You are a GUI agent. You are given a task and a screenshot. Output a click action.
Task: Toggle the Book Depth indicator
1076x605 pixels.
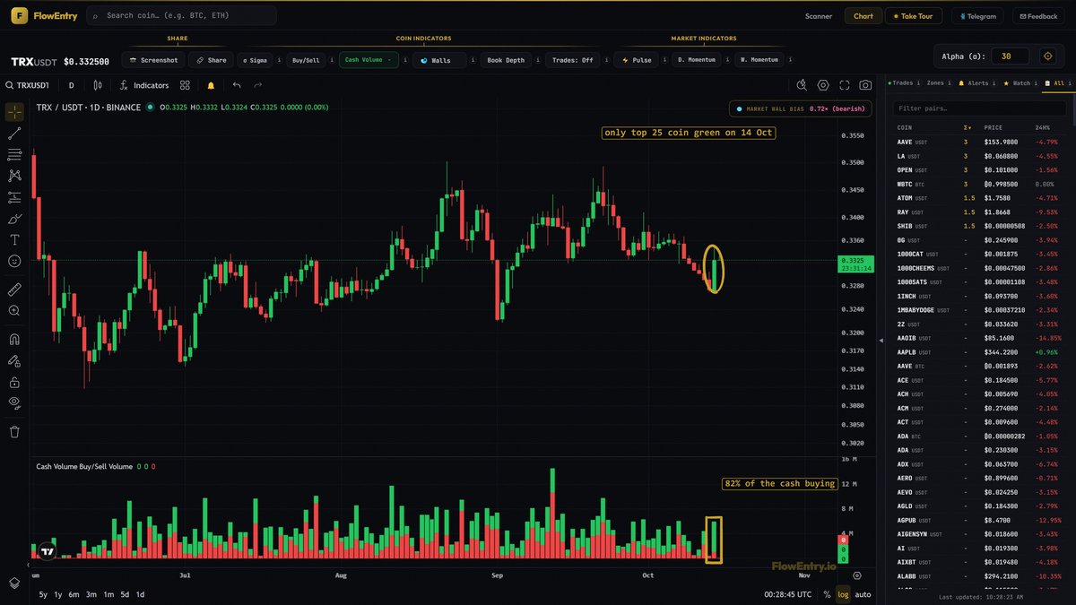(x=506, y=60)
